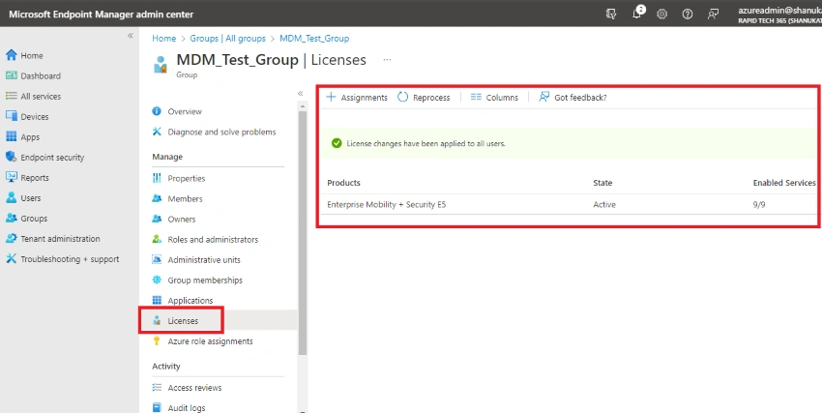Open the notifications bell icon
This screenshot has width=822, height=413.
click(x=637, y=15)
